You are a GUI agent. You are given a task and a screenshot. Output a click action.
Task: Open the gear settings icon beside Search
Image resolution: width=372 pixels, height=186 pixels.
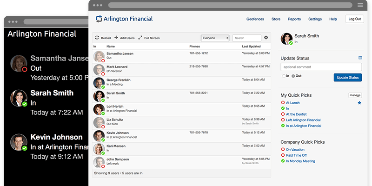(266, 38)
